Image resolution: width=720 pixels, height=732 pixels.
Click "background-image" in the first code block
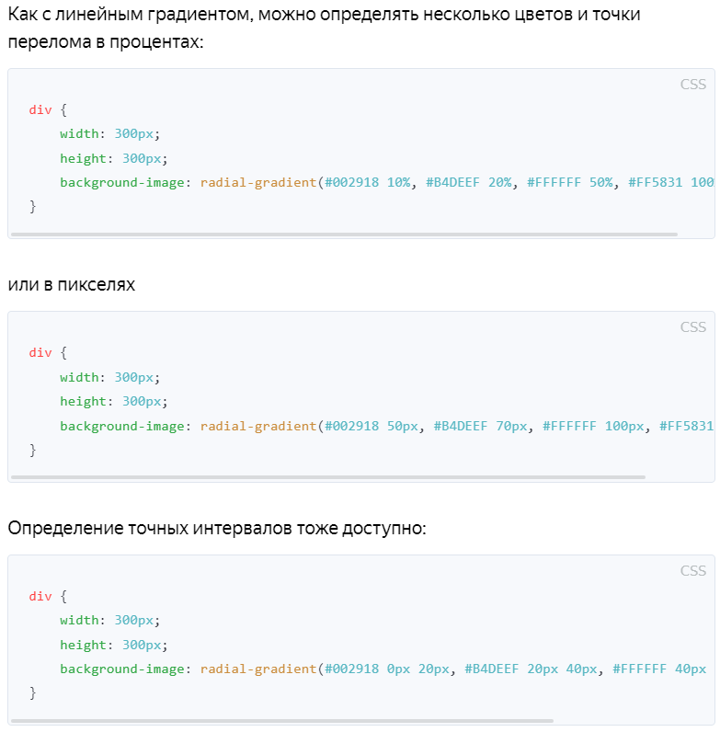point(122,182)
